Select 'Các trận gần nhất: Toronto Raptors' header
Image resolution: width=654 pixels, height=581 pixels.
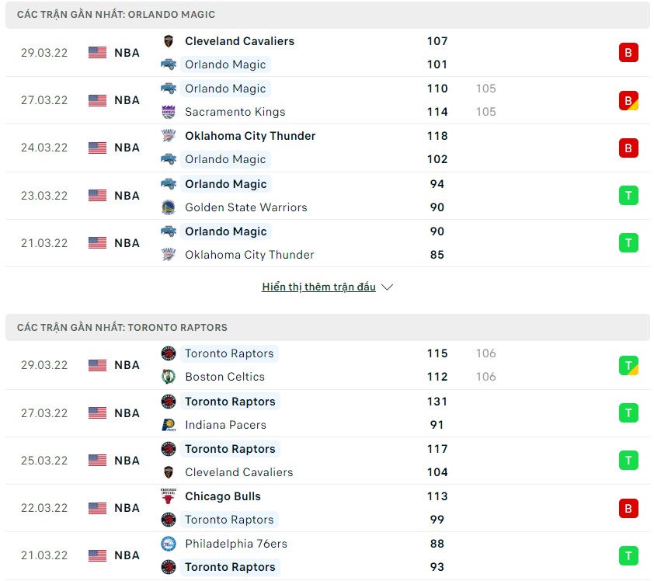tap(122, 328)
